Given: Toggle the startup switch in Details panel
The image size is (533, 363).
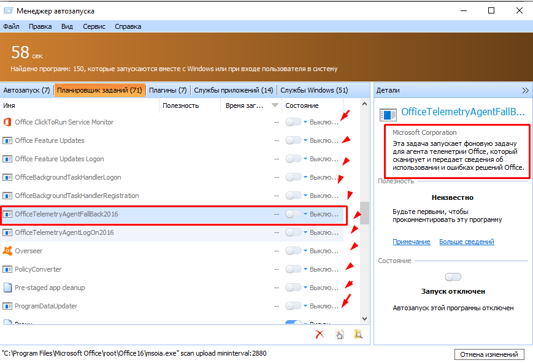Looking at the screenshot, I should click(453, 277).
